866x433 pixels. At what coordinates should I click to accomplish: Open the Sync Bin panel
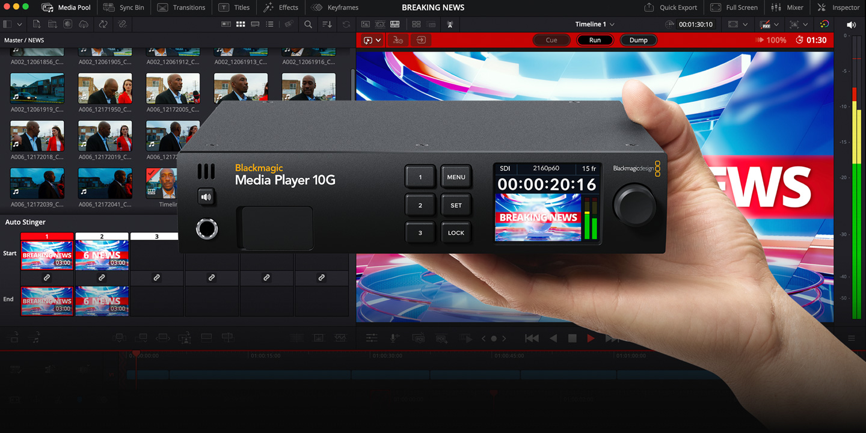(x=123, y=7)
